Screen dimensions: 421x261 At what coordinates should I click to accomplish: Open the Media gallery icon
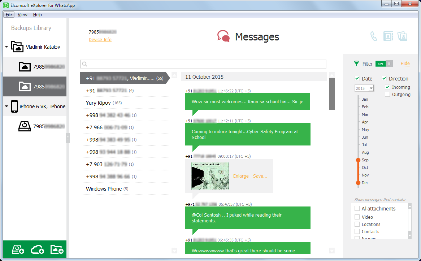click(x=403, y=36)
